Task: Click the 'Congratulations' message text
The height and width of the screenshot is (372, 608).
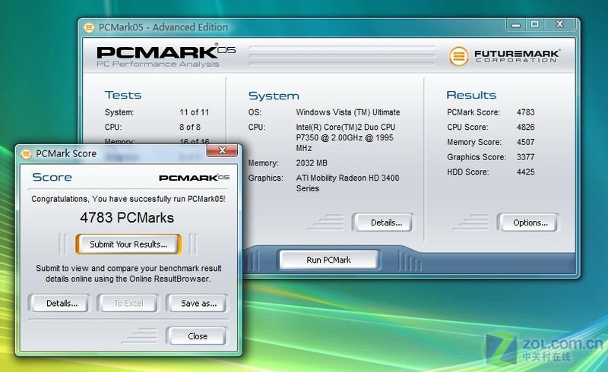Action: 128,199
